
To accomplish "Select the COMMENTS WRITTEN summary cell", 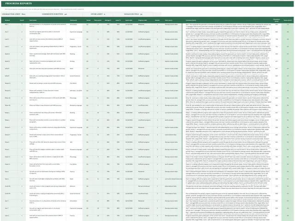I will point(54,14).
